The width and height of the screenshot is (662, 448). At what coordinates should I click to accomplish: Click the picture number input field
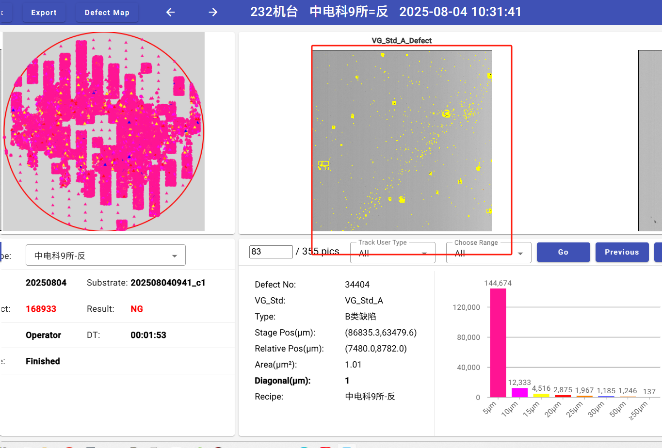click(x=271, y=252)
